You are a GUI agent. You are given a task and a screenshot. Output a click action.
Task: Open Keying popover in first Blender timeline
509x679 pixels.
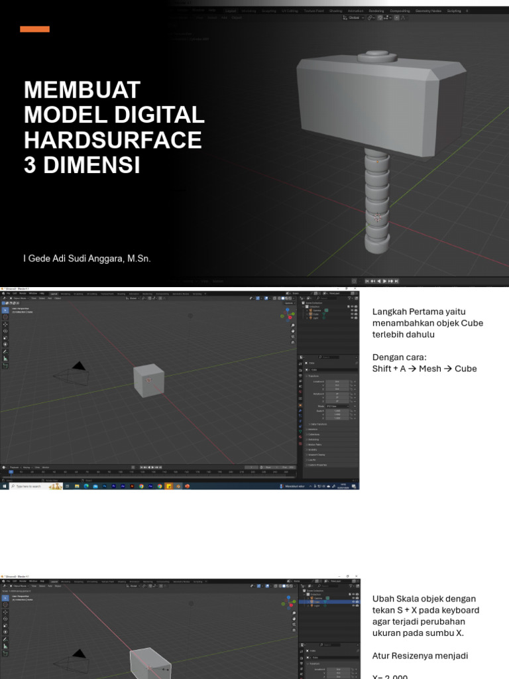tap(27, 467)
